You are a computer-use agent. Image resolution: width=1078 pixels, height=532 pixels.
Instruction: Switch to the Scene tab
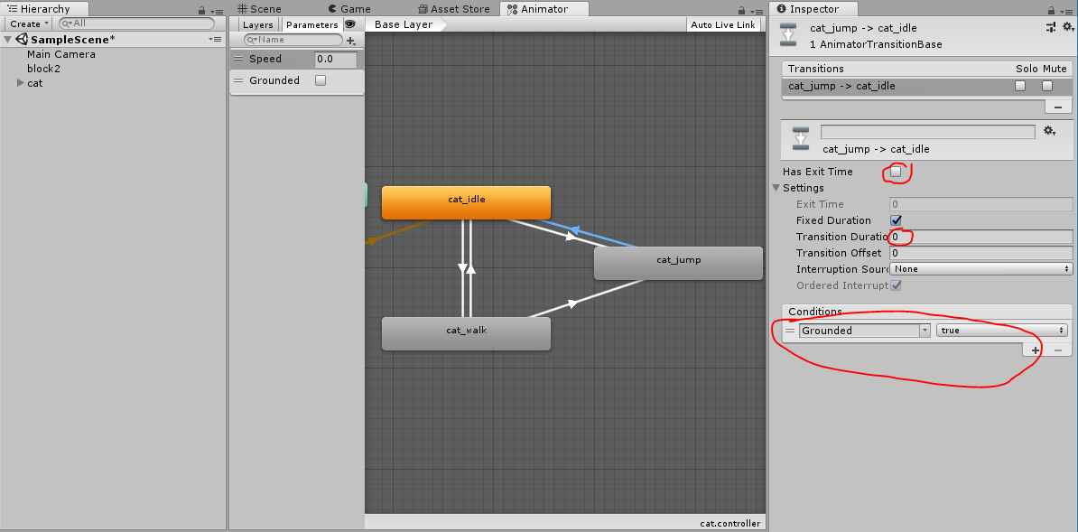(x=258, y=9)
